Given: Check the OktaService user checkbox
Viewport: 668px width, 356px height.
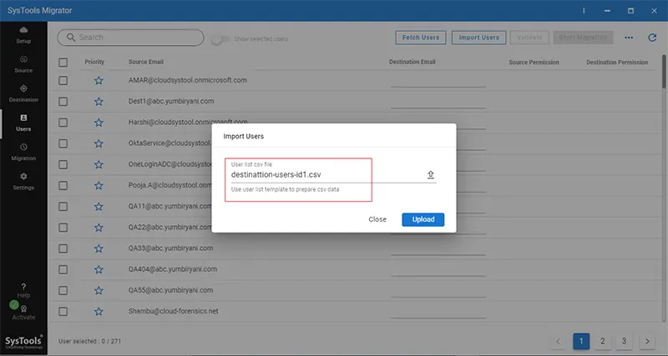Looking at the screenshot, I should (63, 143).
